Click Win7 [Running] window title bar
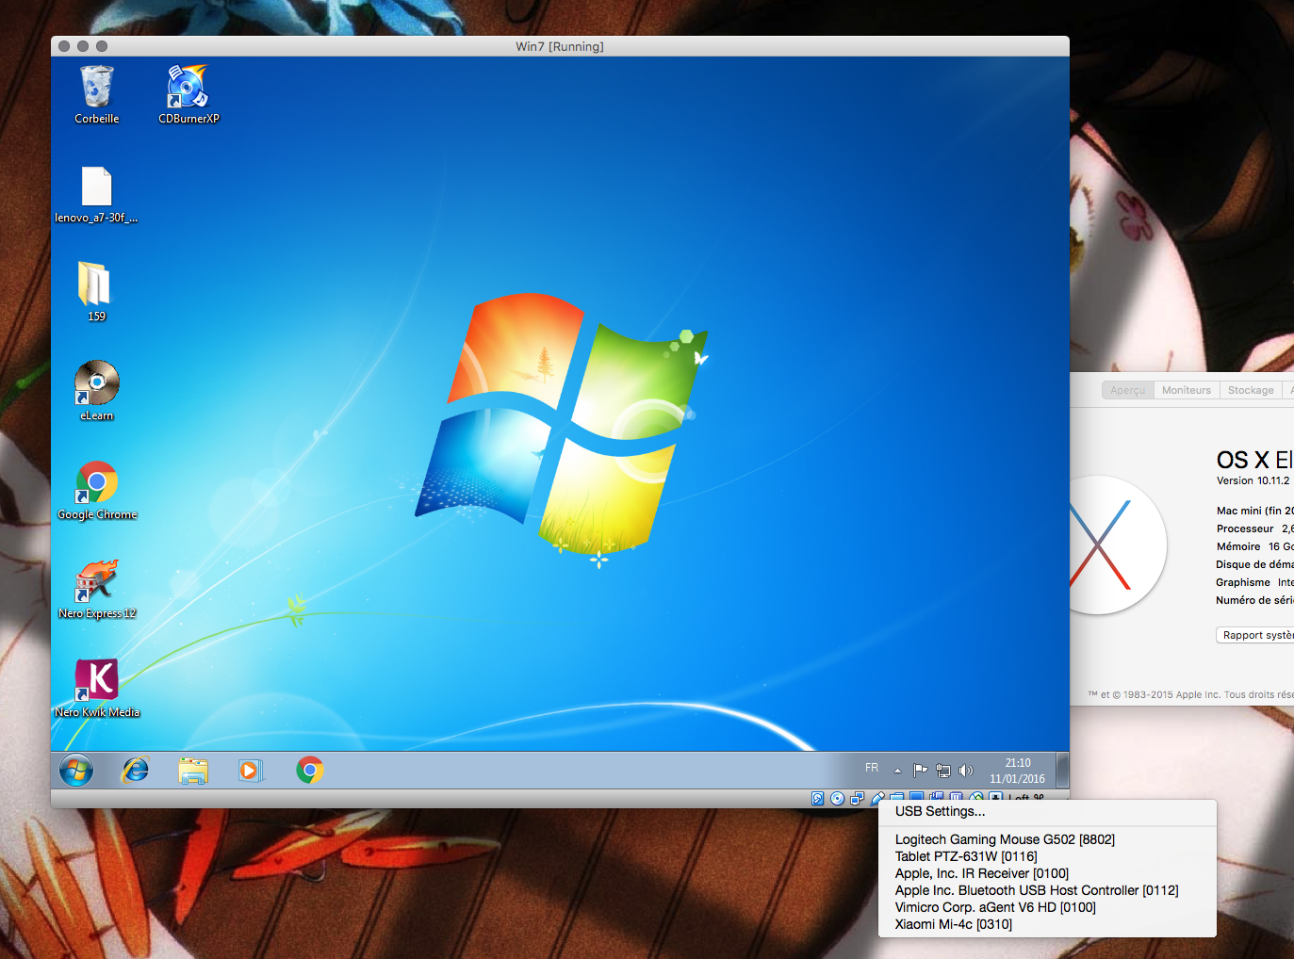This screenshot has width=1294, height=959. tap(560, 46)
